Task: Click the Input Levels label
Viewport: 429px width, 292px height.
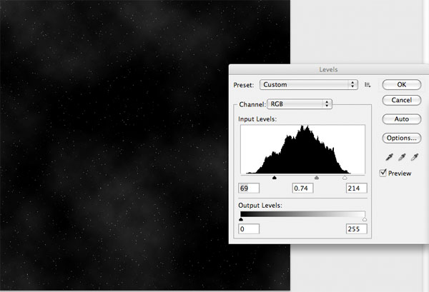Action: (x=257, y=119)
